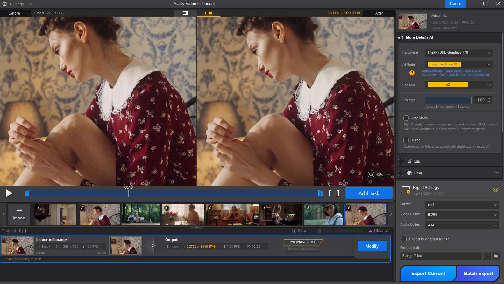The height and width of the screenshot is (284, 504).
Task: Expand the Edit section plus icon
Action: click(497, 161)
